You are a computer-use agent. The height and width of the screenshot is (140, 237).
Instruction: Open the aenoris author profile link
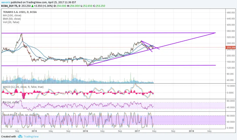pyautogui.click(x=6, y=2)
